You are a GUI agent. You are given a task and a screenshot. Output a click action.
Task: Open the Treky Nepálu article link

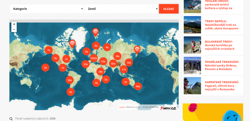[x=222, y=25]
